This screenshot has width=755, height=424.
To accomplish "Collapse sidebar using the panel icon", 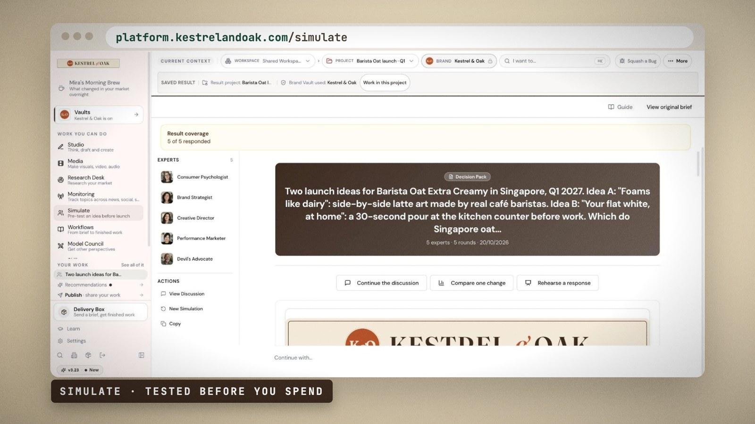I will pyautogui.click(x=141, y=355).
